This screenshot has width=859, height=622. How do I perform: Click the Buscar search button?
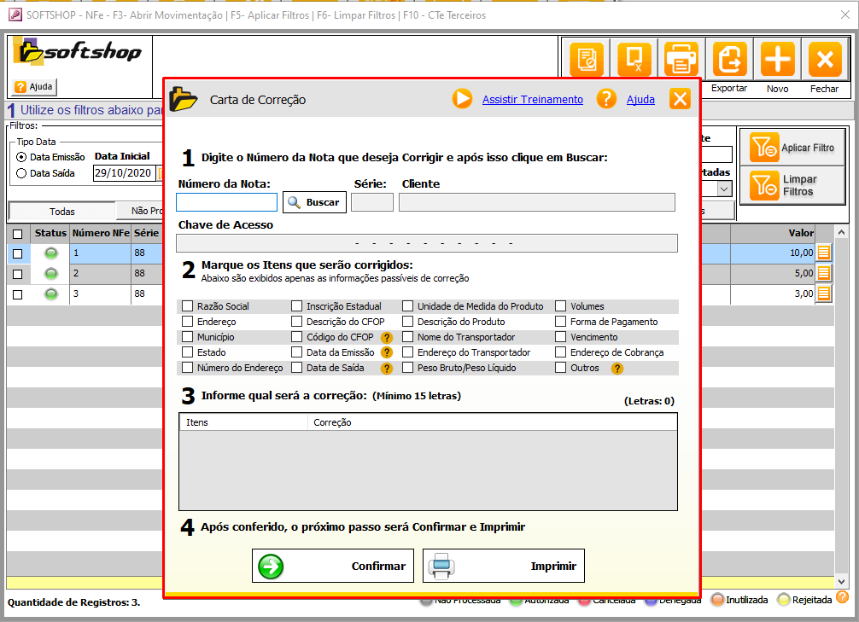point(314,202)
